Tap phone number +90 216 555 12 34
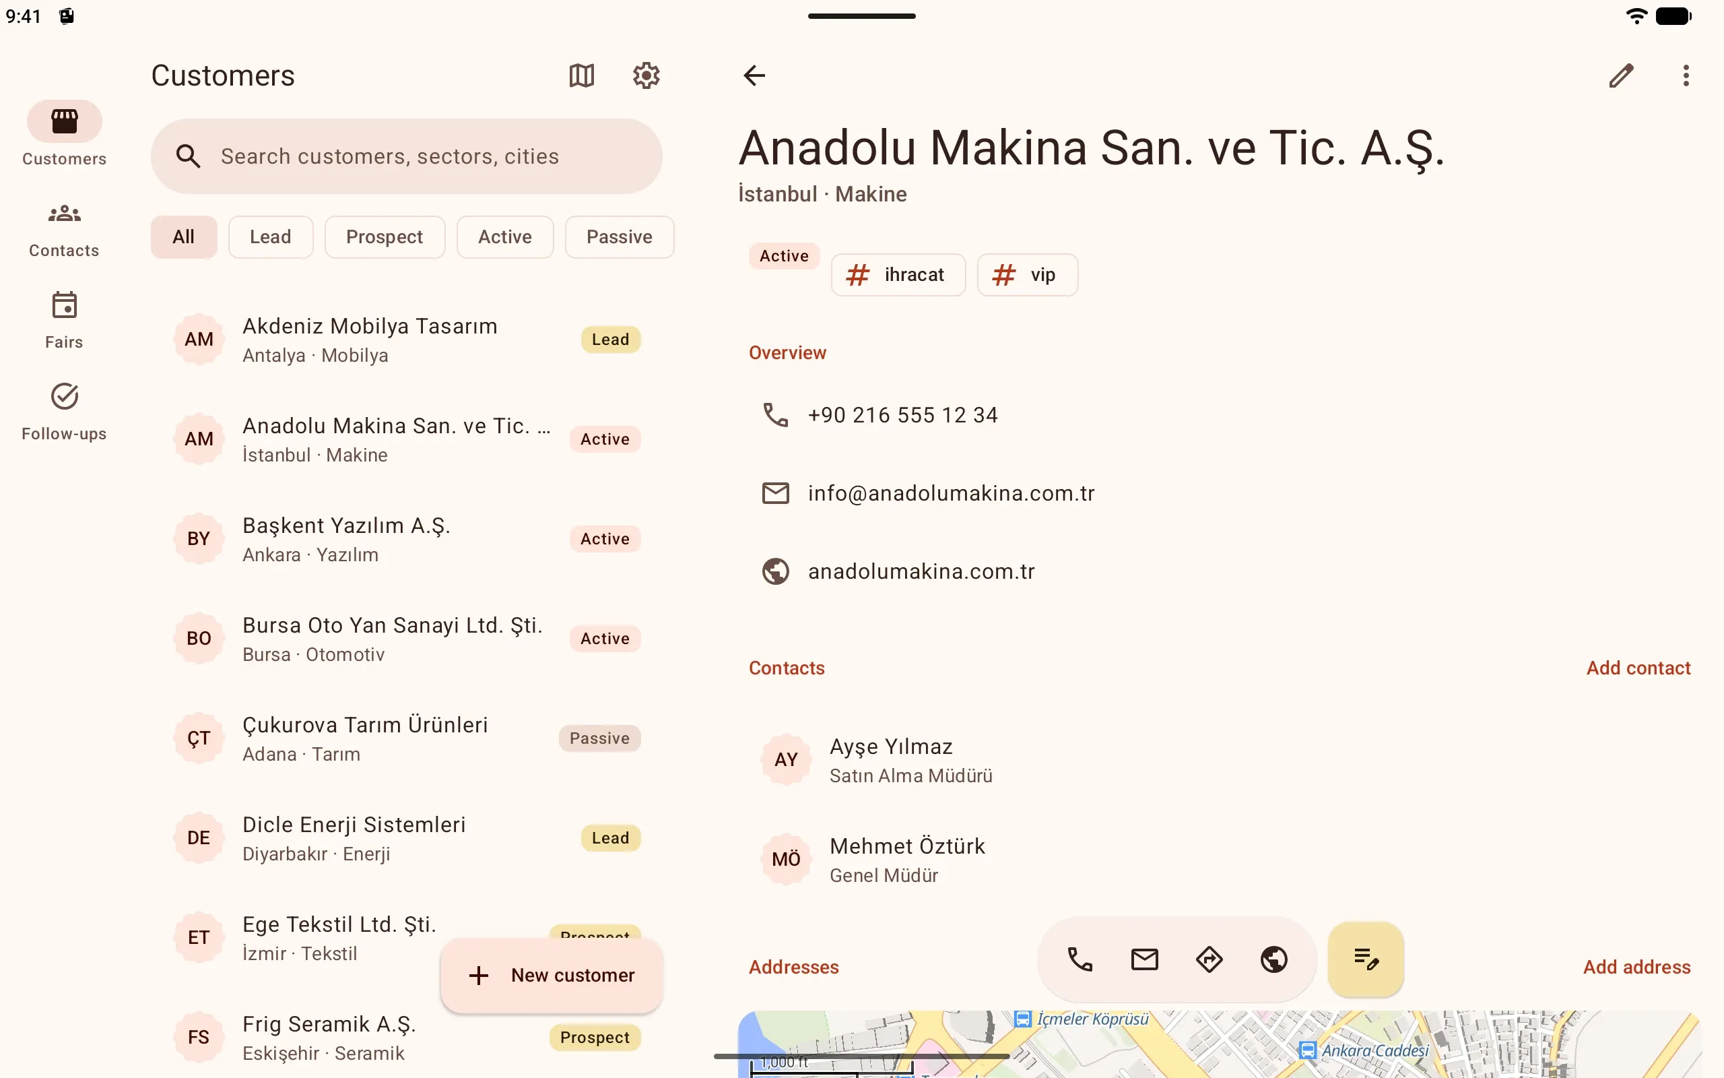The height and width of the screenshot is (1078, 1724). (x=902, y=415)
